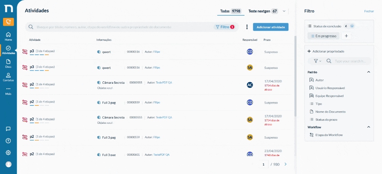Select Nome do Documento property

point(327,112)
